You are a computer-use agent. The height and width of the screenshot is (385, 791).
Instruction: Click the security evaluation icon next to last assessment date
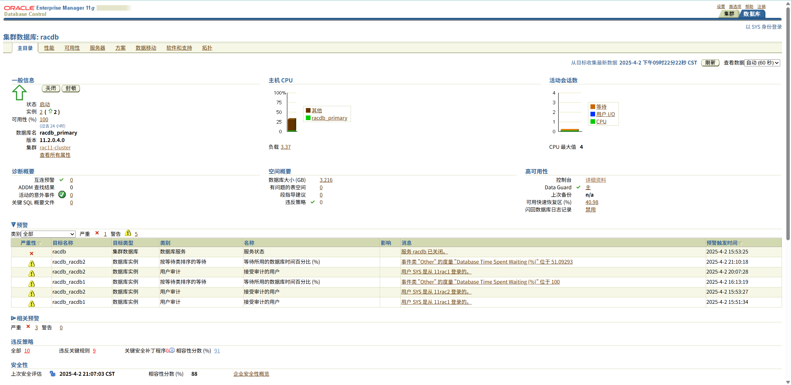[x=53, y=374]
